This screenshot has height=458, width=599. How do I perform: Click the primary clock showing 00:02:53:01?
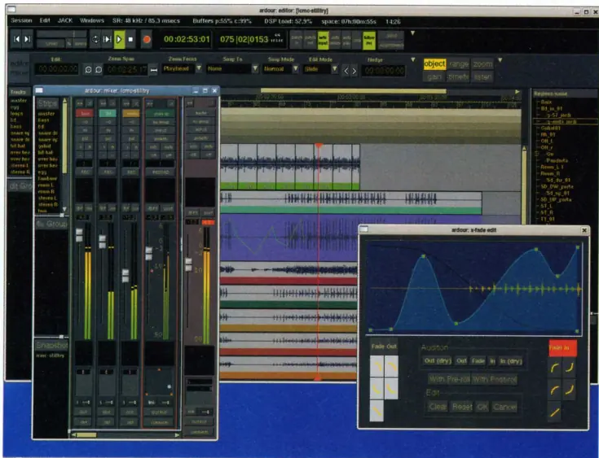pos(187,39)
